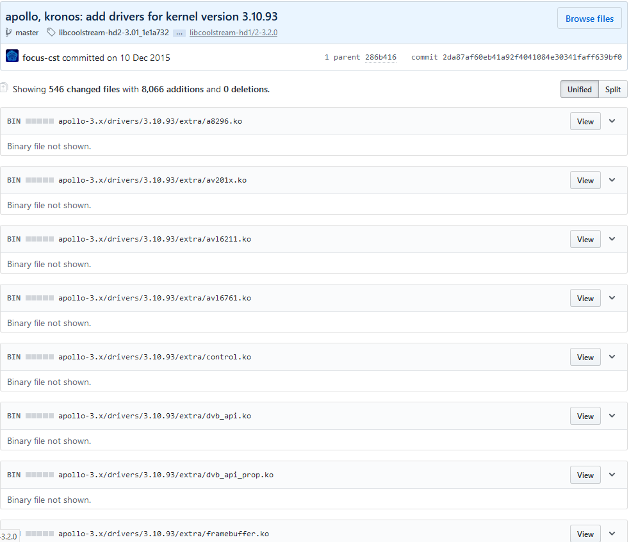Collapse the a8296.ko file diff

(612, 121)
